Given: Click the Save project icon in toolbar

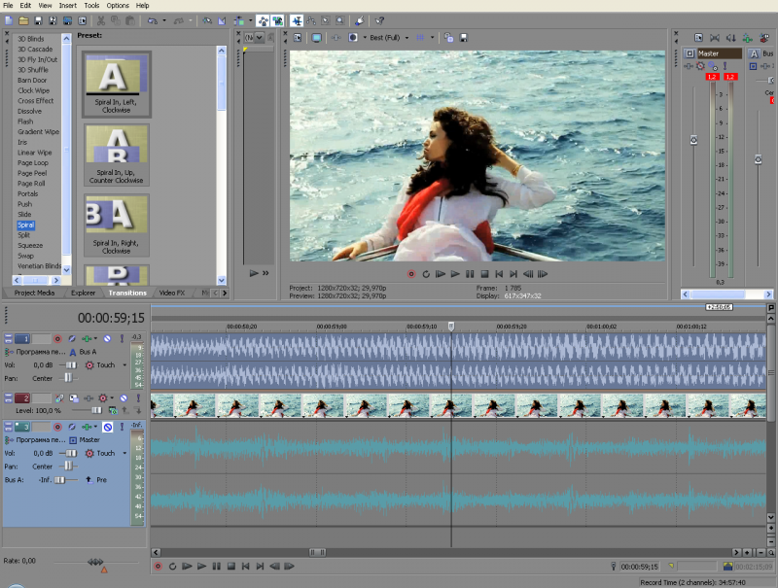Looking at the screenshot, I should tap(38, 19).
